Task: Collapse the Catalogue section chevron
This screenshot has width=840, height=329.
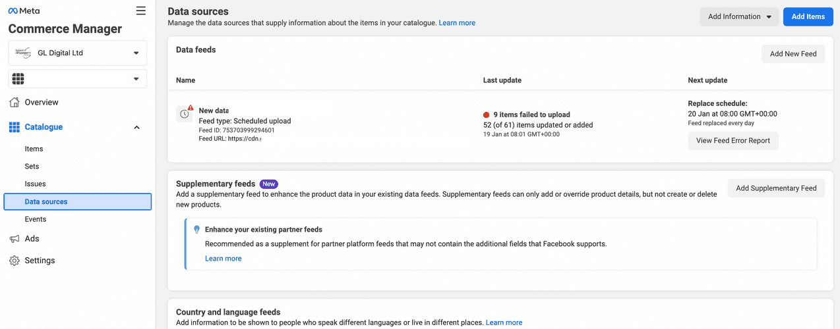Action: [x=136, y=127]
